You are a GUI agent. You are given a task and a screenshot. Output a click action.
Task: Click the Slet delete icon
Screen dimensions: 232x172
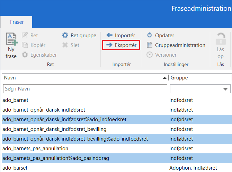pos(65,45)
